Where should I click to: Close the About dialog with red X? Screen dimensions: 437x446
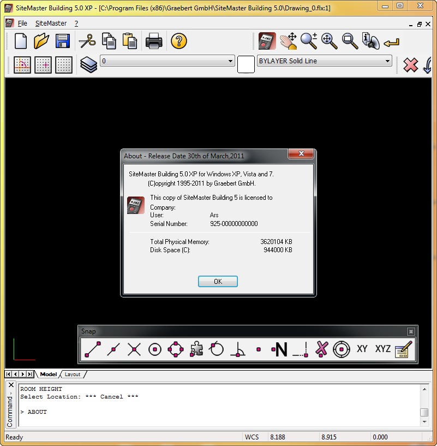click(x=301, y=153)
